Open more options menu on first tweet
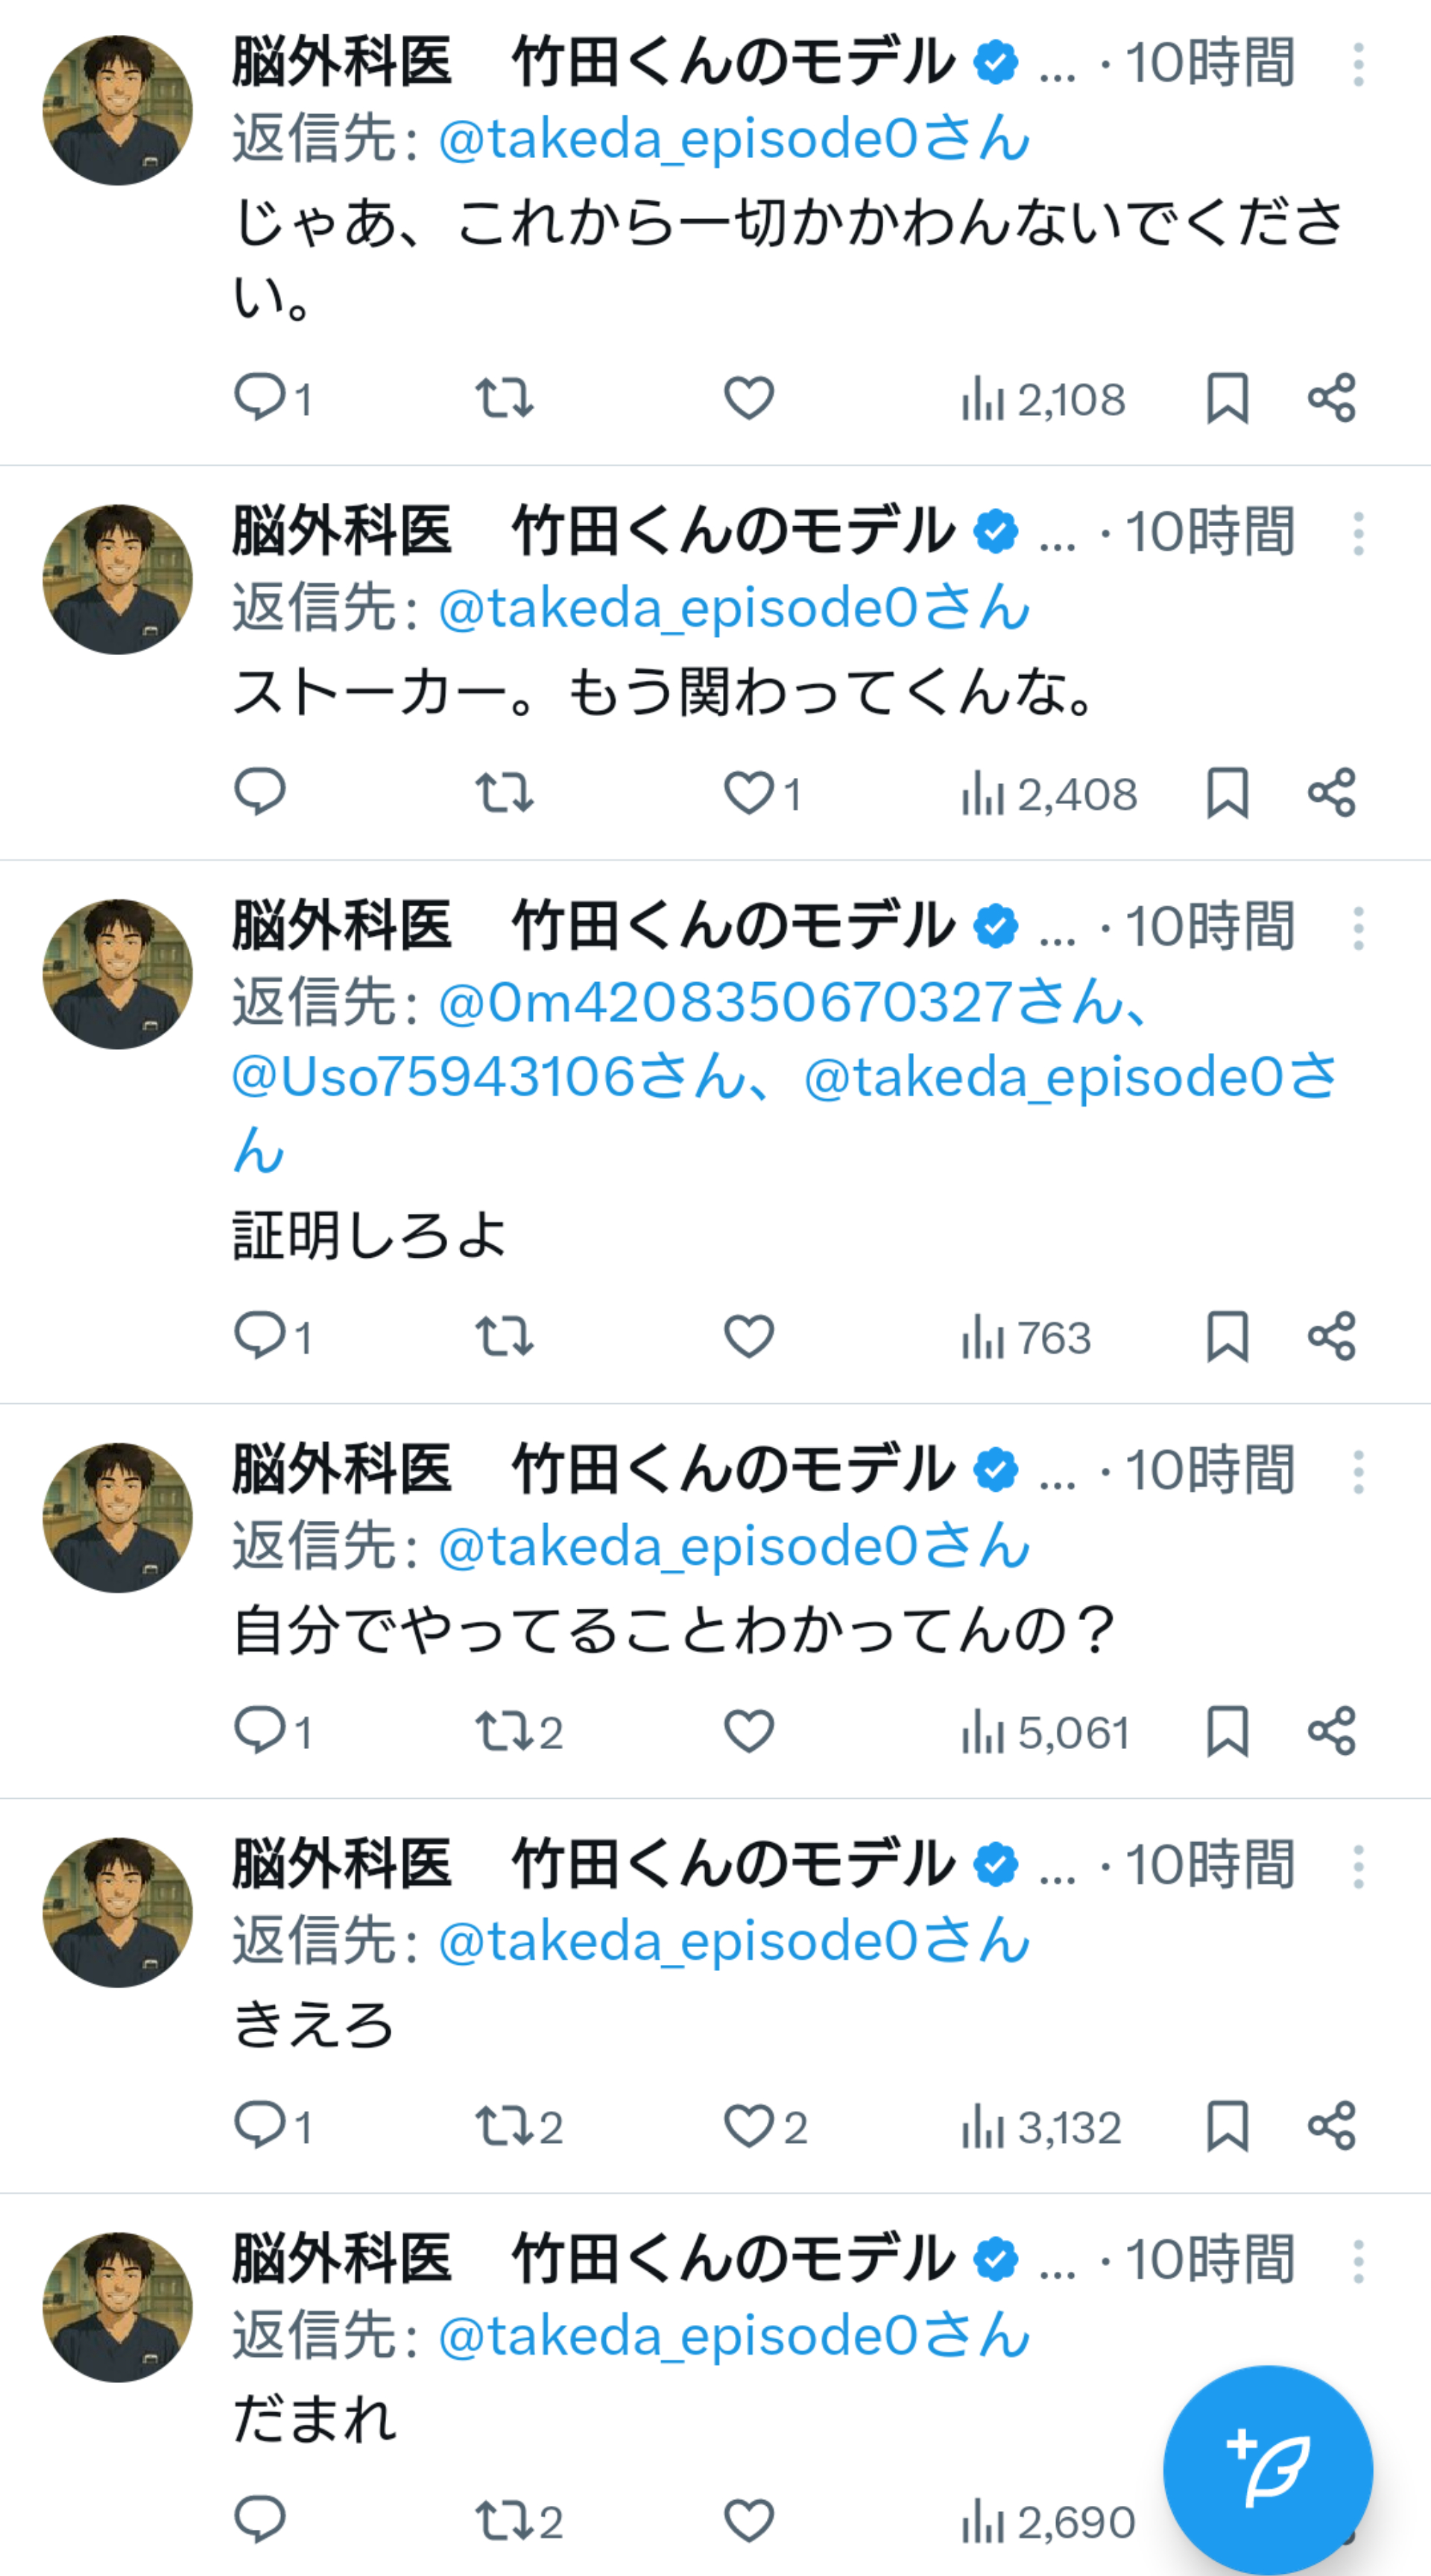This screenshot has width=1431, height=2576. click(x=1357, y=65)
